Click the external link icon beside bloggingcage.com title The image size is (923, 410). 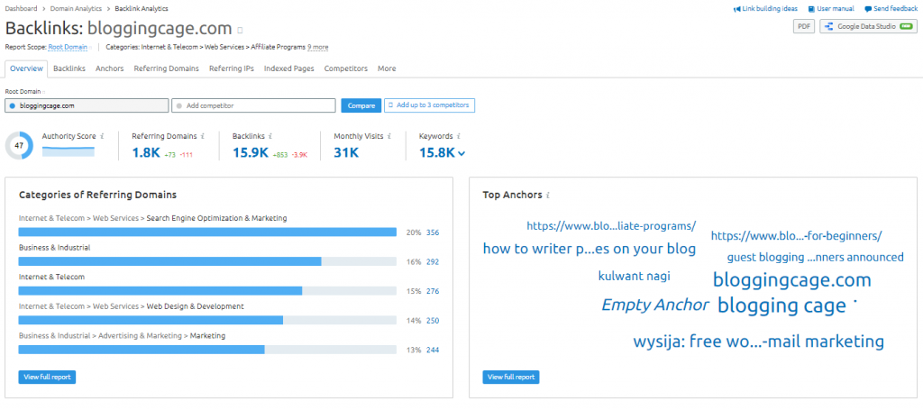[240, 30]
